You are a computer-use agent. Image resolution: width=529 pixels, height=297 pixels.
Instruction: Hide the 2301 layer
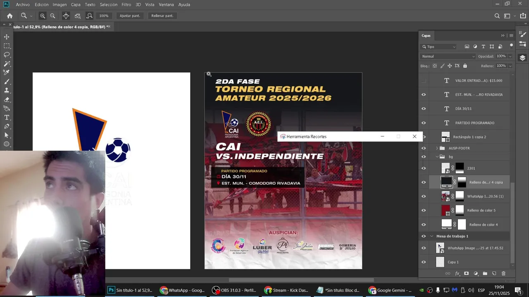424,168
